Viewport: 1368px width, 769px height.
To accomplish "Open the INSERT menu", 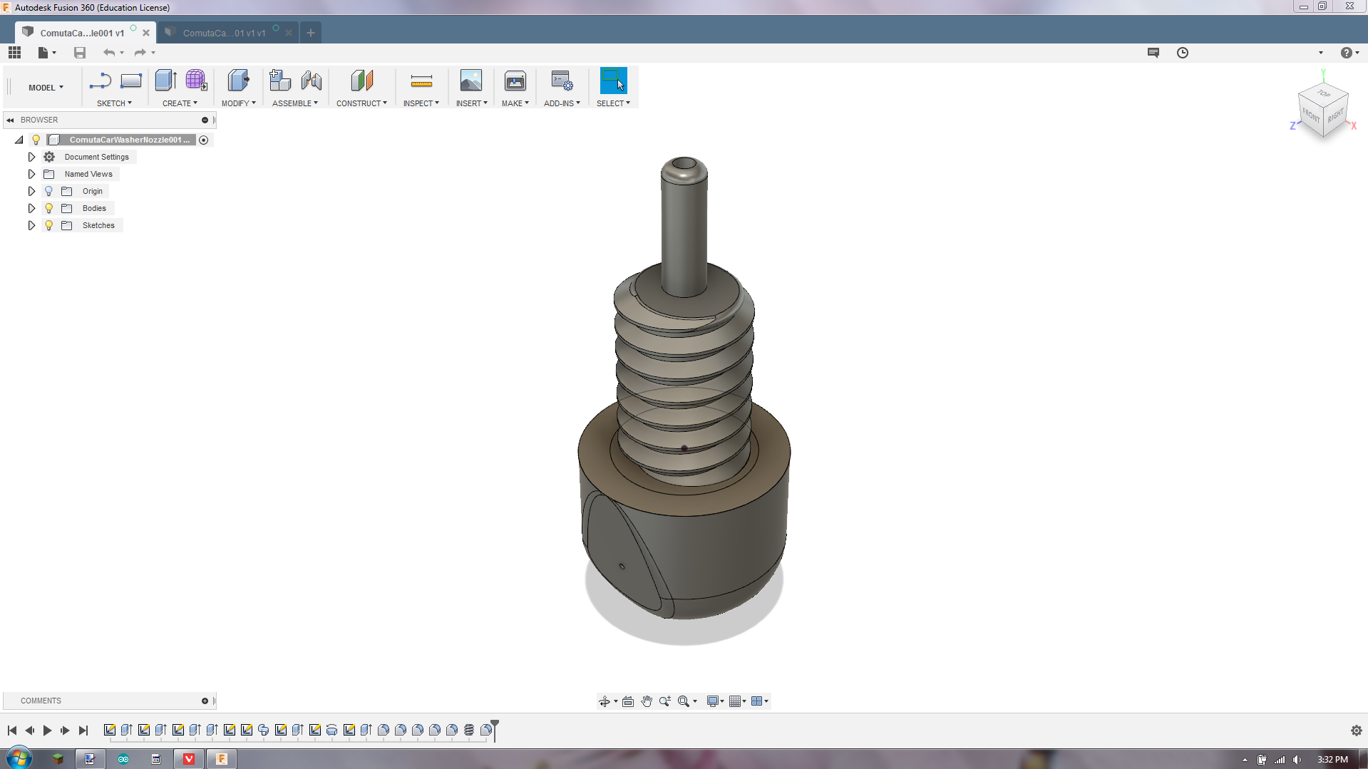I will coord(471,103).
